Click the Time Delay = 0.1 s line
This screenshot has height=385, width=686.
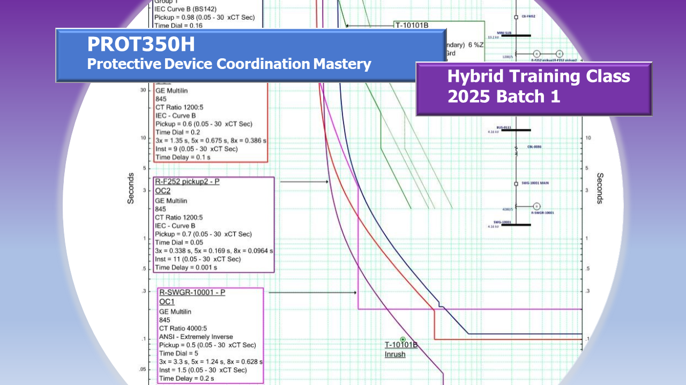183,157
